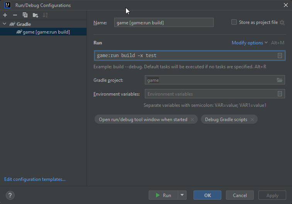Viewport: 292px width, 204px height.
Task: Open the Modify options dropdown
Action: coord(250,43)
